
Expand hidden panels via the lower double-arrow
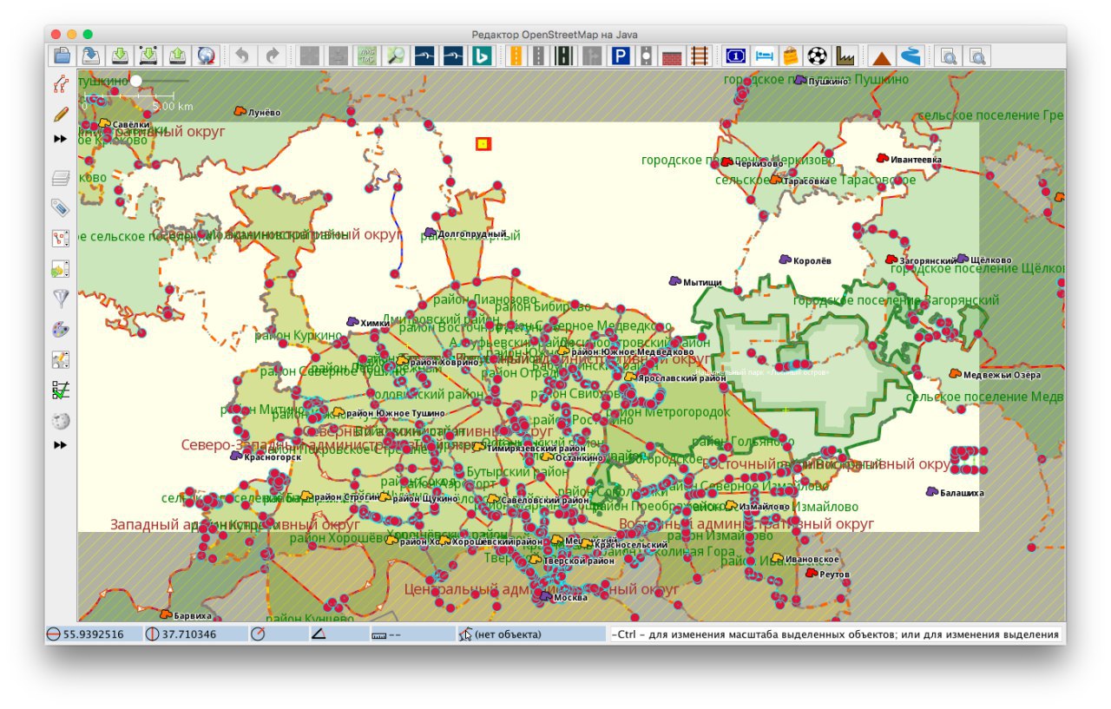click(x=60, y=445)
